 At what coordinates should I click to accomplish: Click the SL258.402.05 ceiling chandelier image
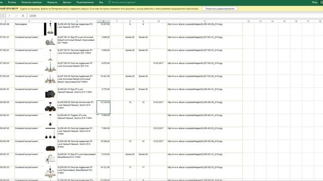[50, 107]
